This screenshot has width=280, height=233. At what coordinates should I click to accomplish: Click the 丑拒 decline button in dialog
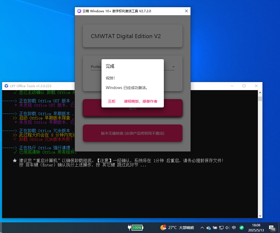112,101
